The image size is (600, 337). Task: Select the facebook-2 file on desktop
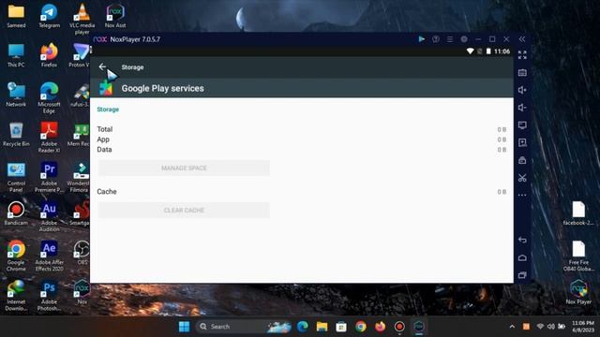(578, 213)
